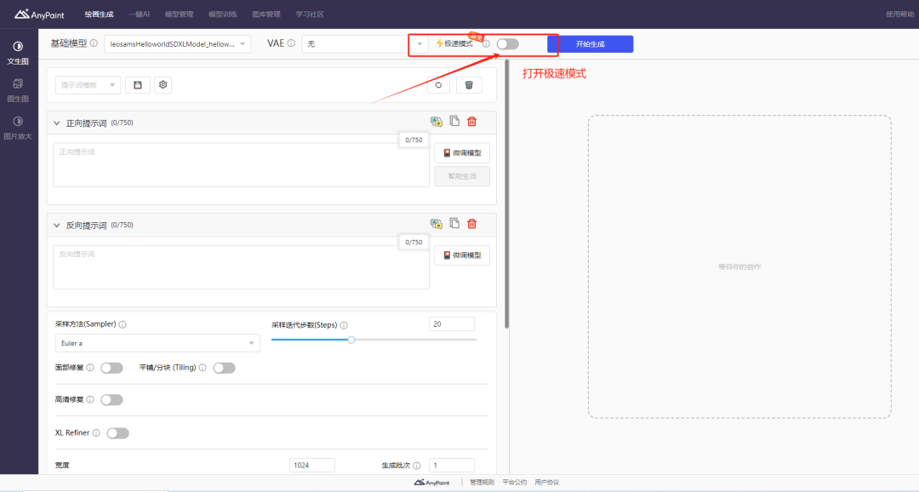Show info tooltip for 高清修复

[x=90, y=399]
